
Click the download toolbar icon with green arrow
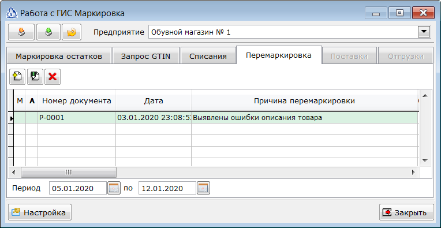(48, 32)
